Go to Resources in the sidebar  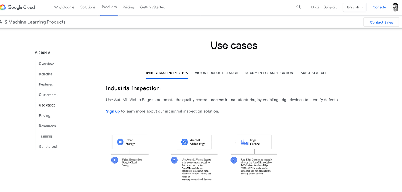click(x=47, y=126)
